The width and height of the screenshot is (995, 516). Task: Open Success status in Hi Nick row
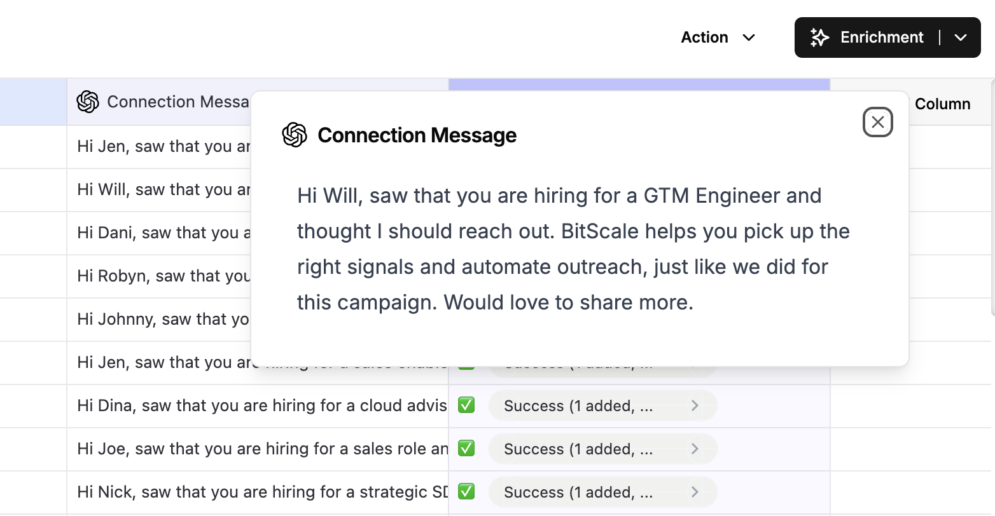(602, 492)
